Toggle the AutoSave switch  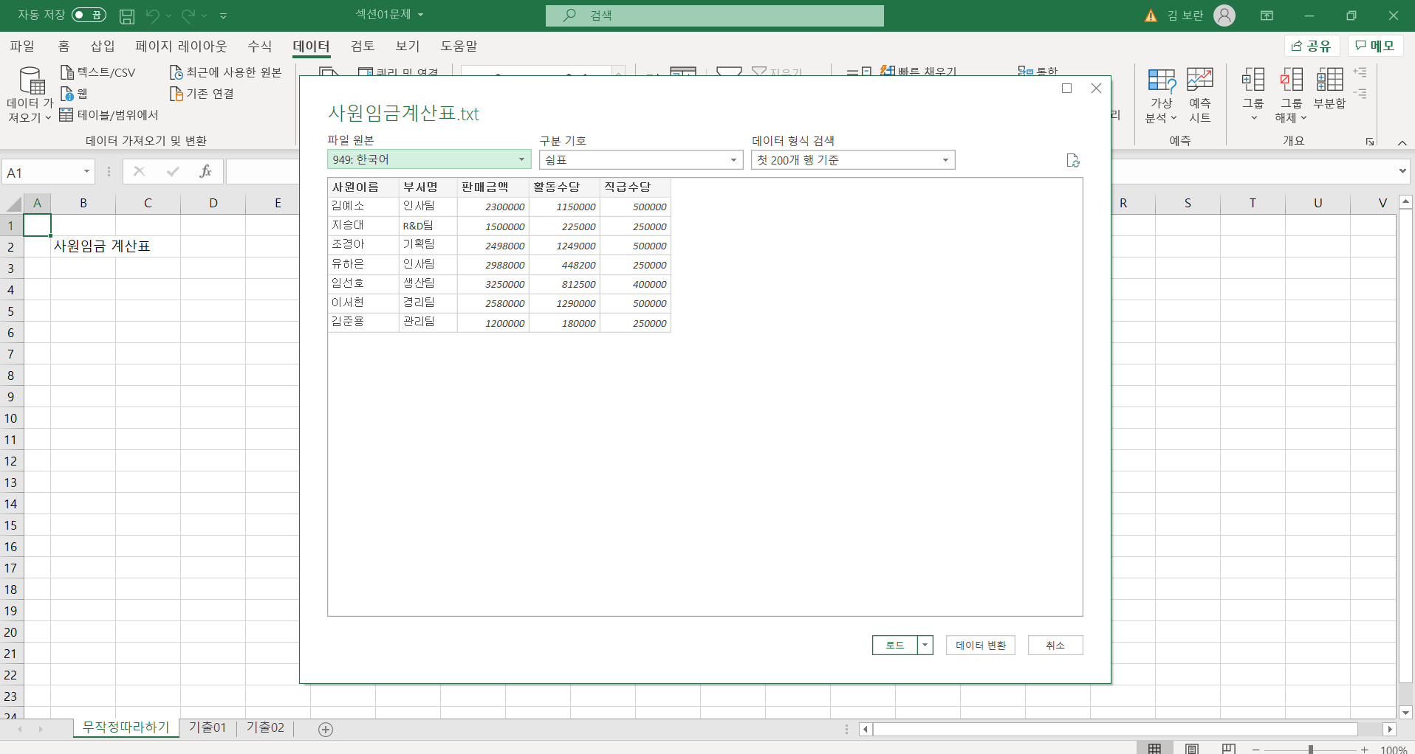[89, 15]
